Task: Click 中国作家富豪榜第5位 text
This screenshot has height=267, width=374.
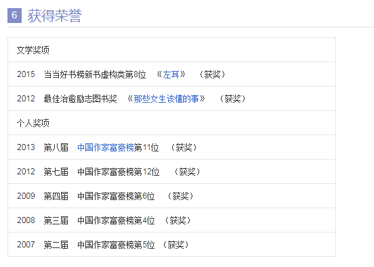Action: click(x=116, y=245)
